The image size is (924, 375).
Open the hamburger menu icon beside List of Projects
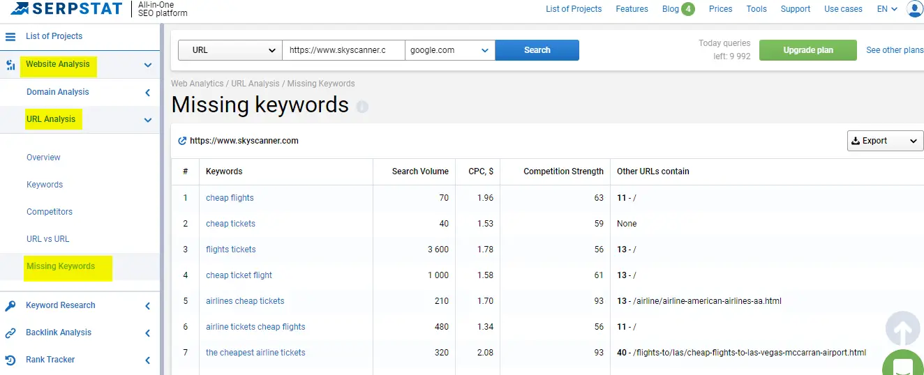click(10, 36)
